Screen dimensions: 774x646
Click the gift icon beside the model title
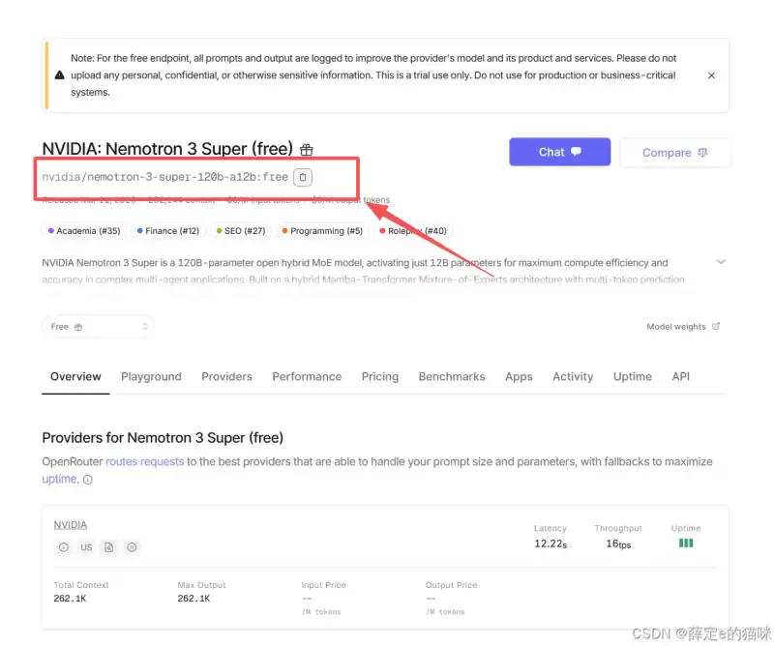click(x=307, y=150)
